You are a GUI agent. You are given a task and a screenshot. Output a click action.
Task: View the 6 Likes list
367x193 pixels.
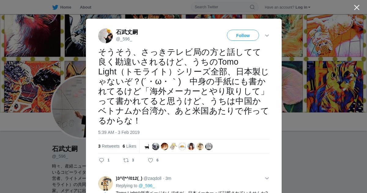129,146
